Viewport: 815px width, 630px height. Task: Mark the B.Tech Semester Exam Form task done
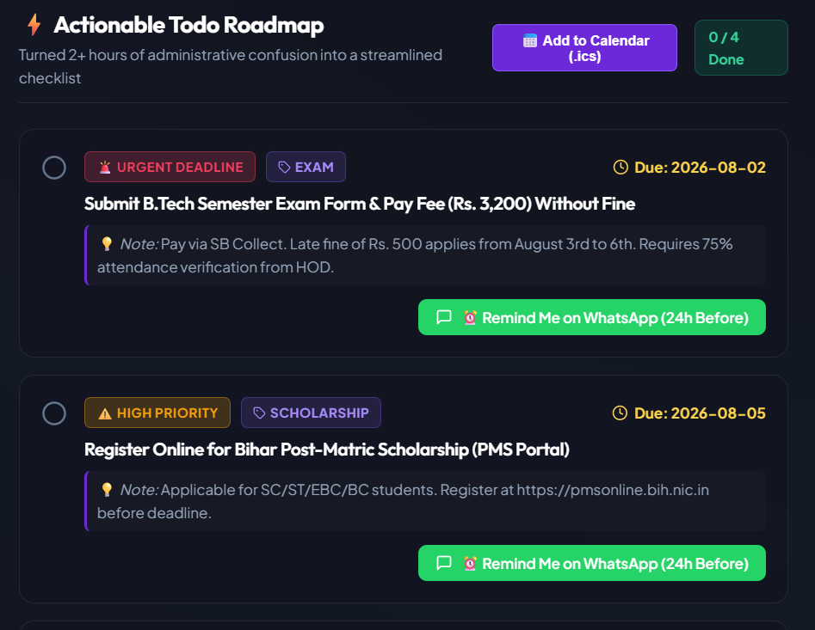(x=54, y=168)
